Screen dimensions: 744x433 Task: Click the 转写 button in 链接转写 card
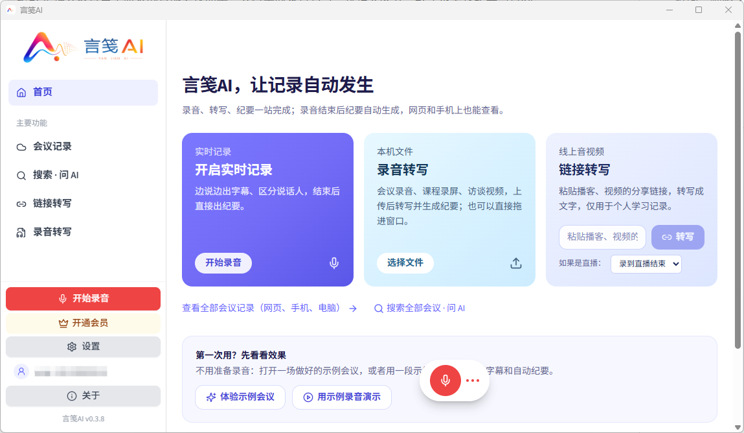point(677,237)
